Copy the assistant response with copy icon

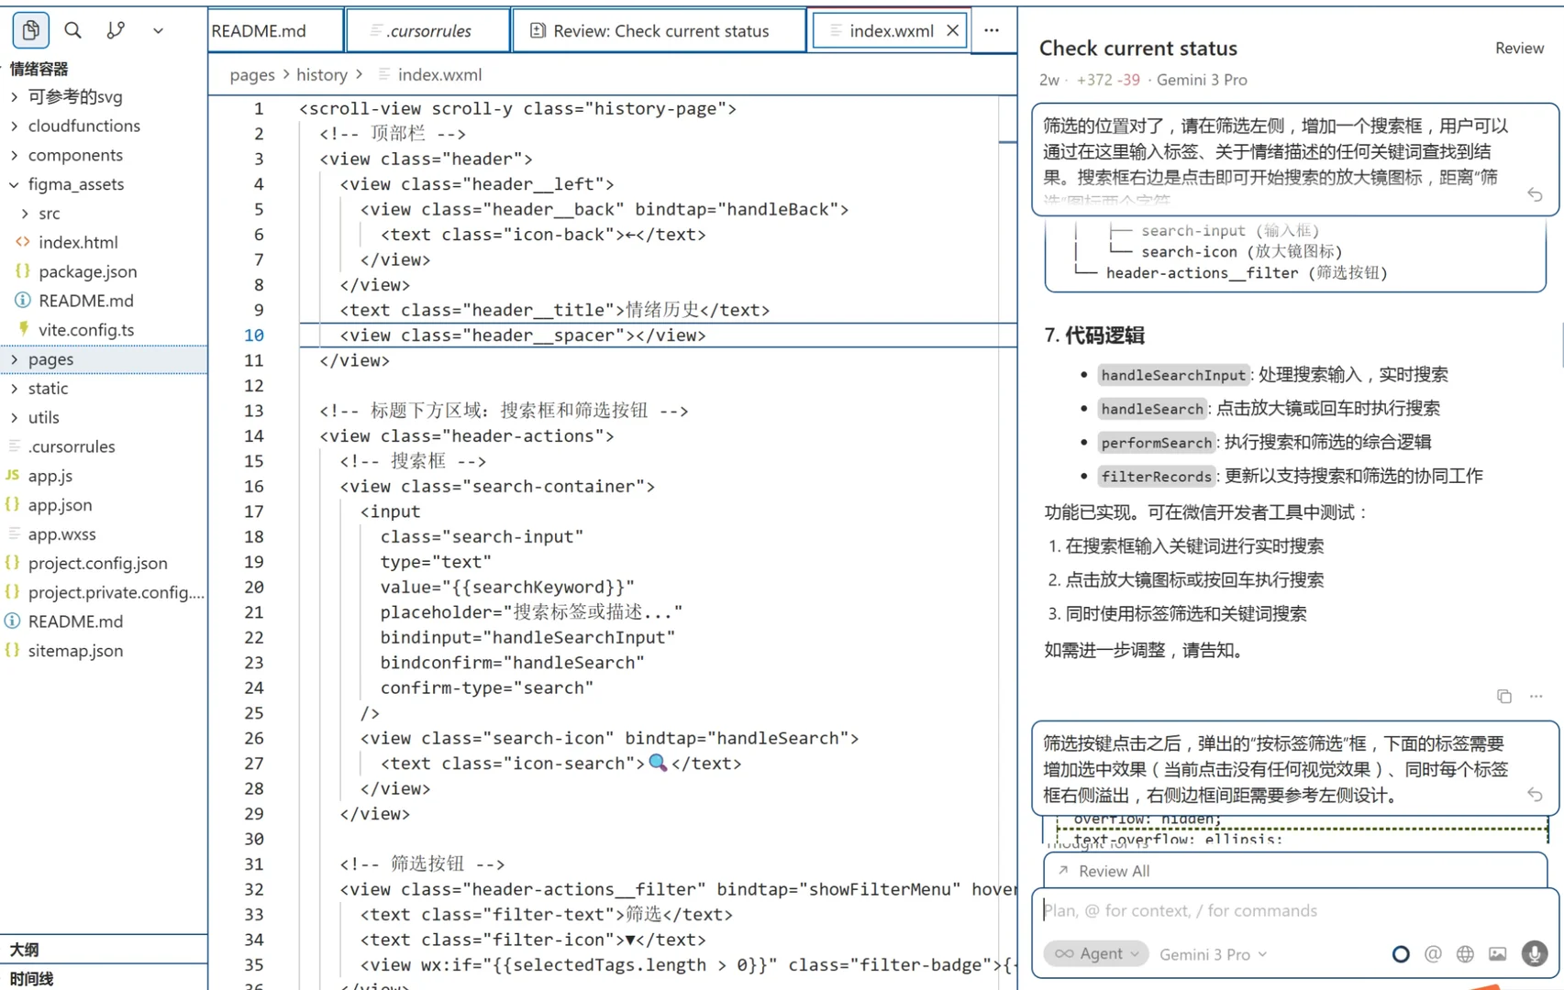tap(1504, 697)
